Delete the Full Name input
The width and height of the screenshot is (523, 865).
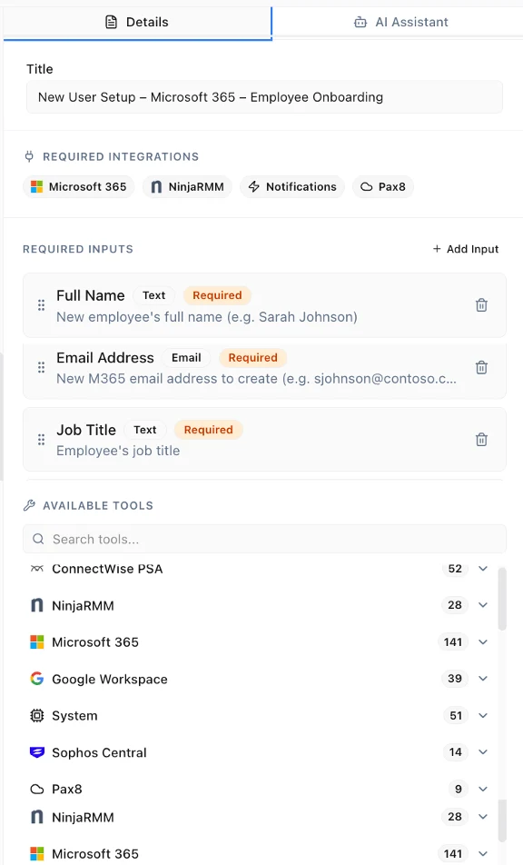(481, 305)
